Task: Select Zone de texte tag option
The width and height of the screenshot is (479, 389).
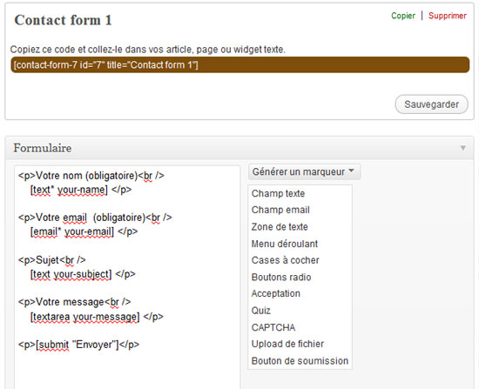Action: 280,226
